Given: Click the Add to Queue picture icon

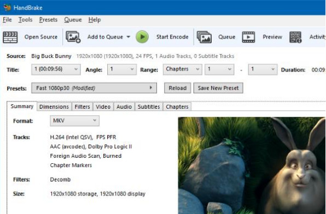Looking at the screenshot, I should (73, 37).
